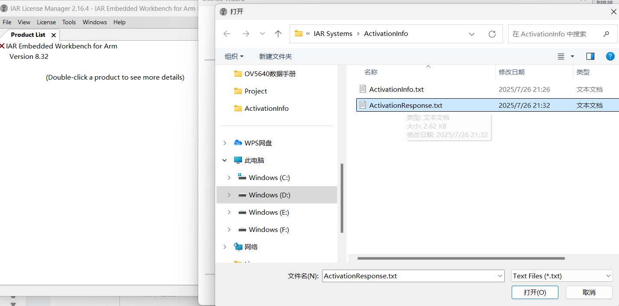Click ActivationInfo in the breadcrumb path
Screen dimensions: 619x306
[386, 34]
